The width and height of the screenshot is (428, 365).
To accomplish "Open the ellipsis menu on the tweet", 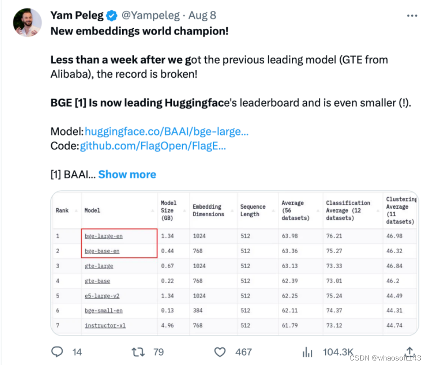I will coord(412,15).
